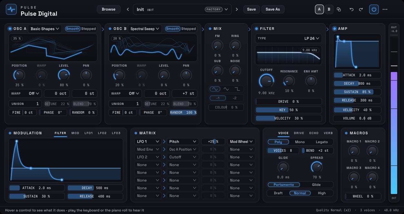The image size is (404, 214).
Task: Open the Pitch matrix destination dropdown
Action: (x=183, y=141)
